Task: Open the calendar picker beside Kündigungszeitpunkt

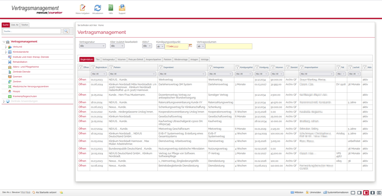Action: [x=190, y=46]
